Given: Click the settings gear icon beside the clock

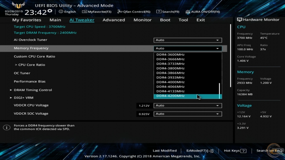Looking at the screenshot, I should click(50, 11).
